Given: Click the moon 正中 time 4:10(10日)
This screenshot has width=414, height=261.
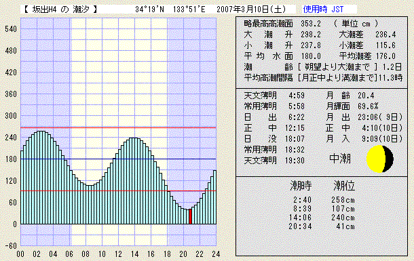Looking at the screenshot, I should 382,128.
